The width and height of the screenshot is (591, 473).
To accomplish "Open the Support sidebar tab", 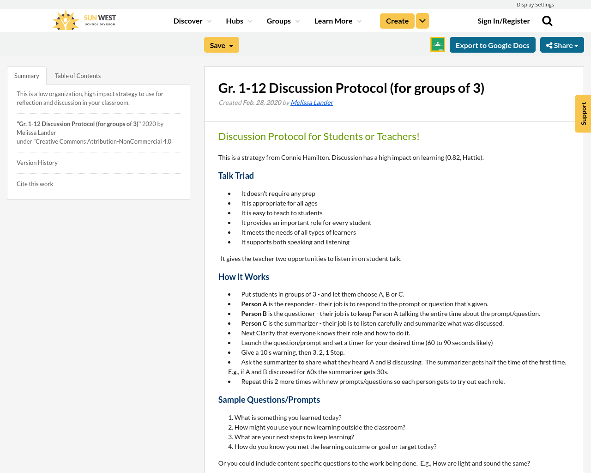I will pyautogui.click(x=583, y=114).
